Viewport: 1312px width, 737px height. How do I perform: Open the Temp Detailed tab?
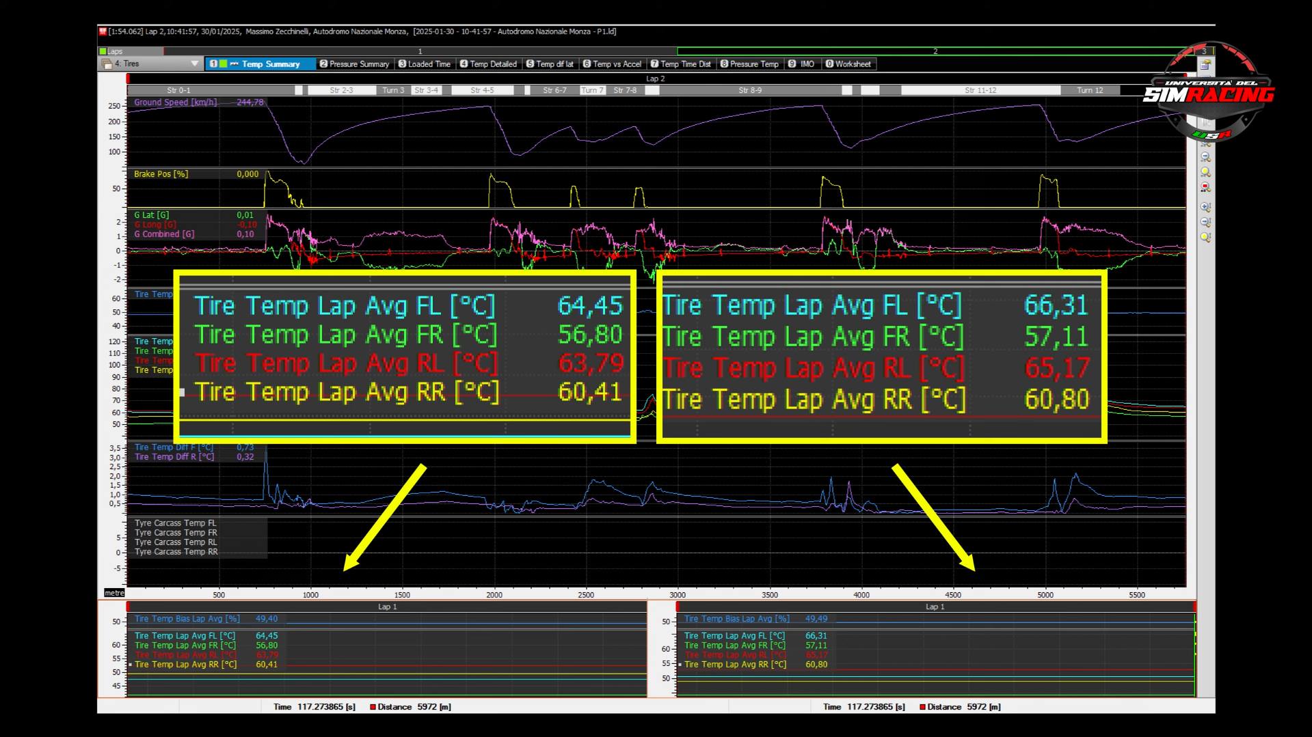tap(488, 64)
